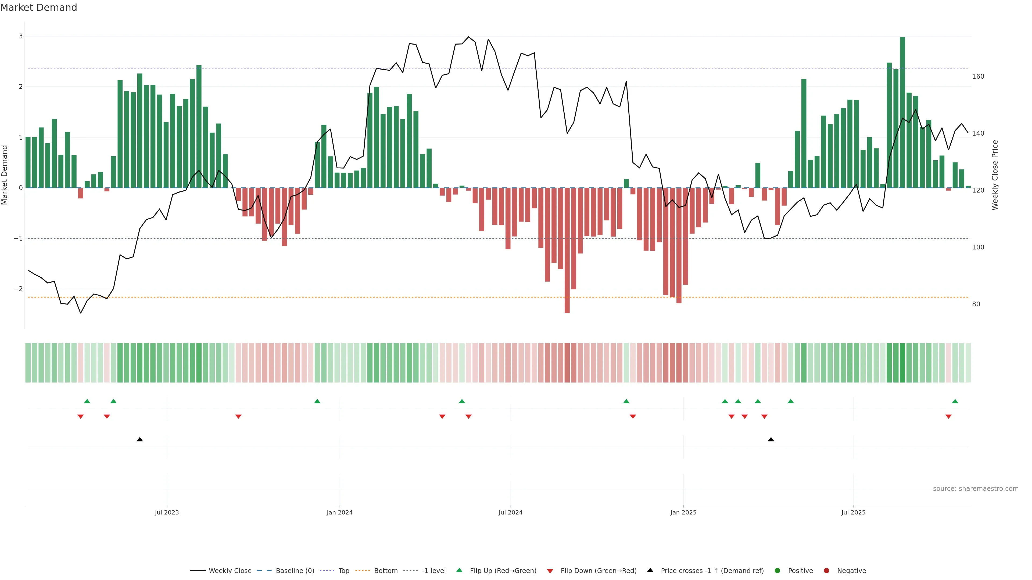The height and width of the screenshot is (580, 1032).
Task: Click Jan 2025 x-axis label
Action: coord(683,512)
